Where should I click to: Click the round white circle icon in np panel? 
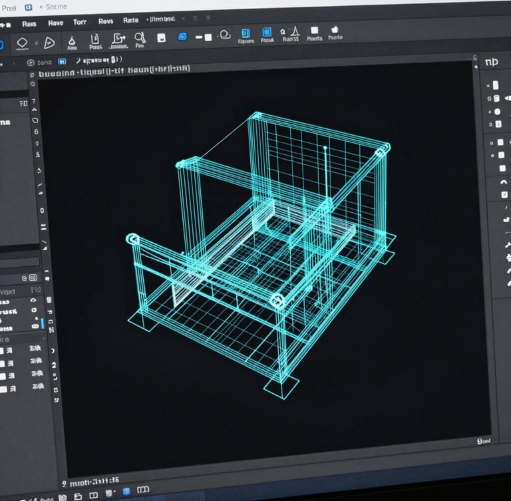tap(497, 112)
